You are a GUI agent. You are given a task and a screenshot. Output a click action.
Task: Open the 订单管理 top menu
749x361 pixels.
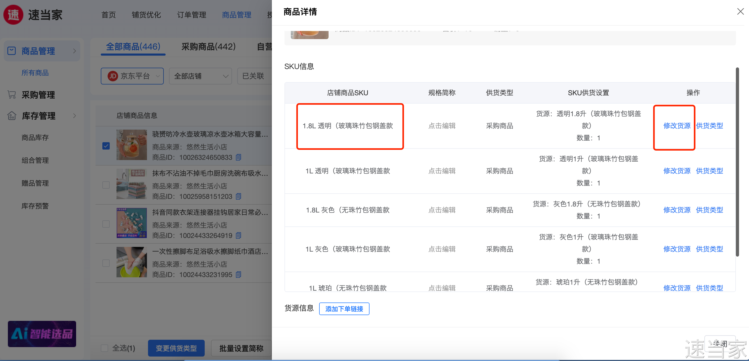coord(191,14)
